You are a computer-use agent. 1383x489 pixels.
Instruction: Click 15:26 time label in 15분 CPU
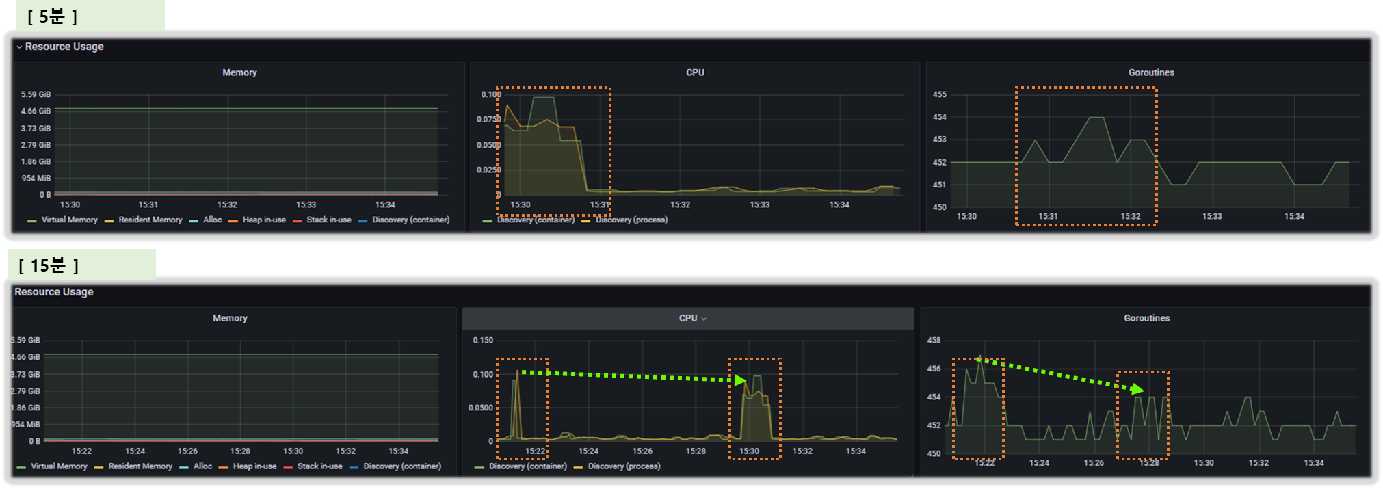click(x=642, y=451)
